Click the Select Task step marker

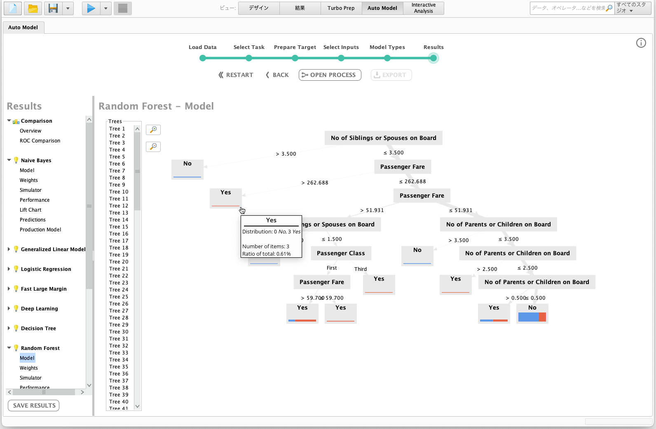pyautogui.click(x=249, y=58)
